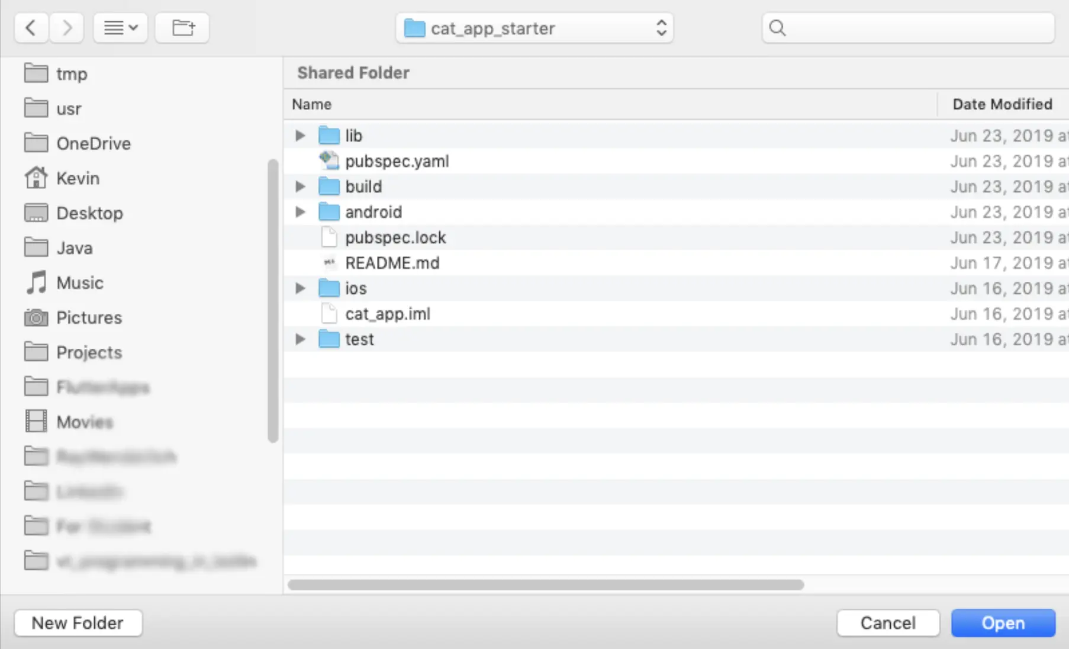Expand the android folder
This screenshot has width=1069, height=649.
301,212
